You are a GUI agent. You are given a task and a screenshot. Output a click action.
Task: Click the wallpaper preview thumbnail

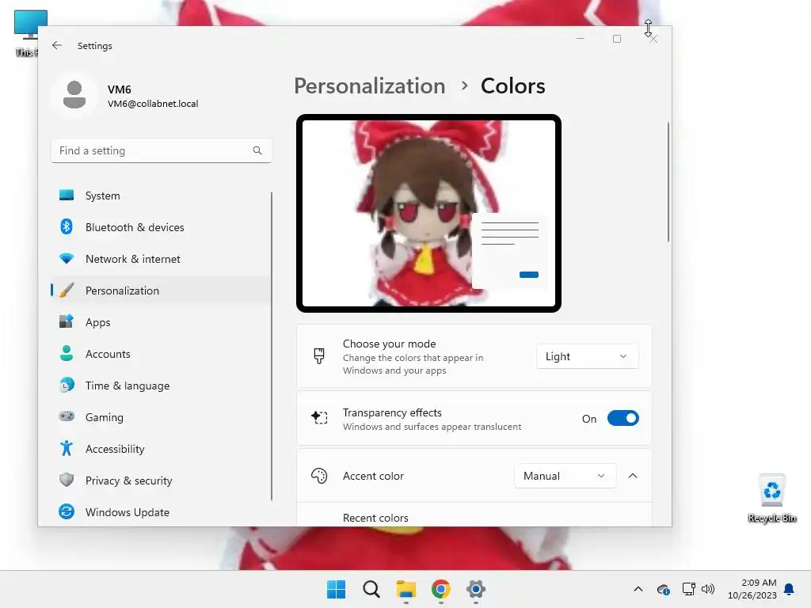coord(428,213)
